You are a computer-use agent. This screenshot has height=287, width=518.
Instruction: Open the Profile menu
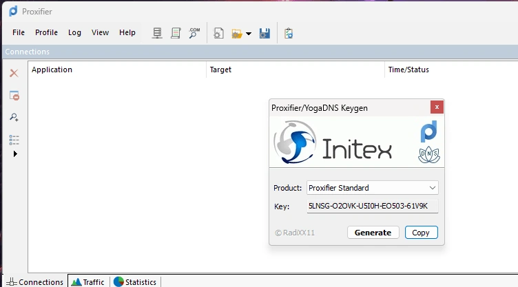46,32
